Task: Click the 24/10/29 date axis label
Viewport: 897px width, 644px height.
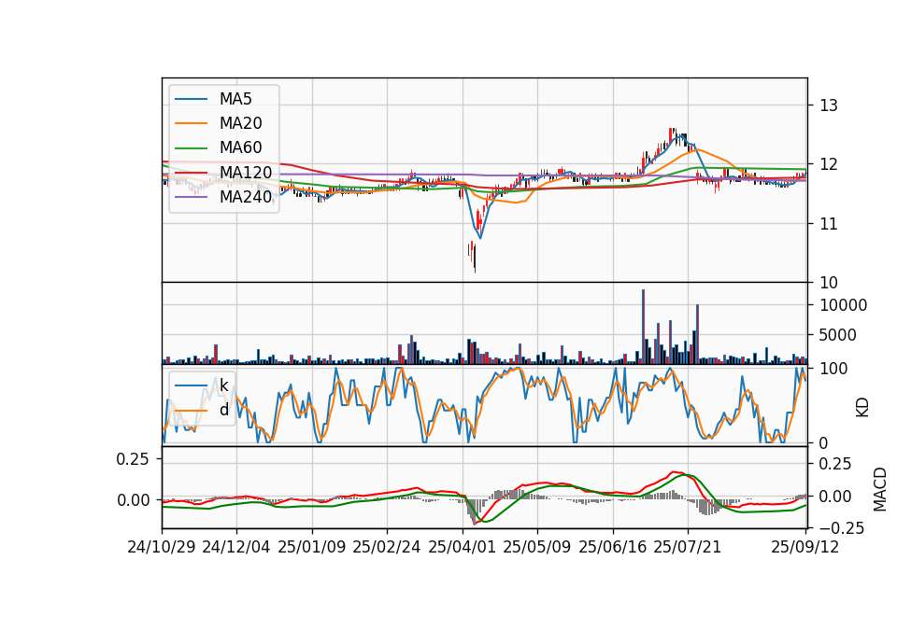Action: (x=162, y=547)
